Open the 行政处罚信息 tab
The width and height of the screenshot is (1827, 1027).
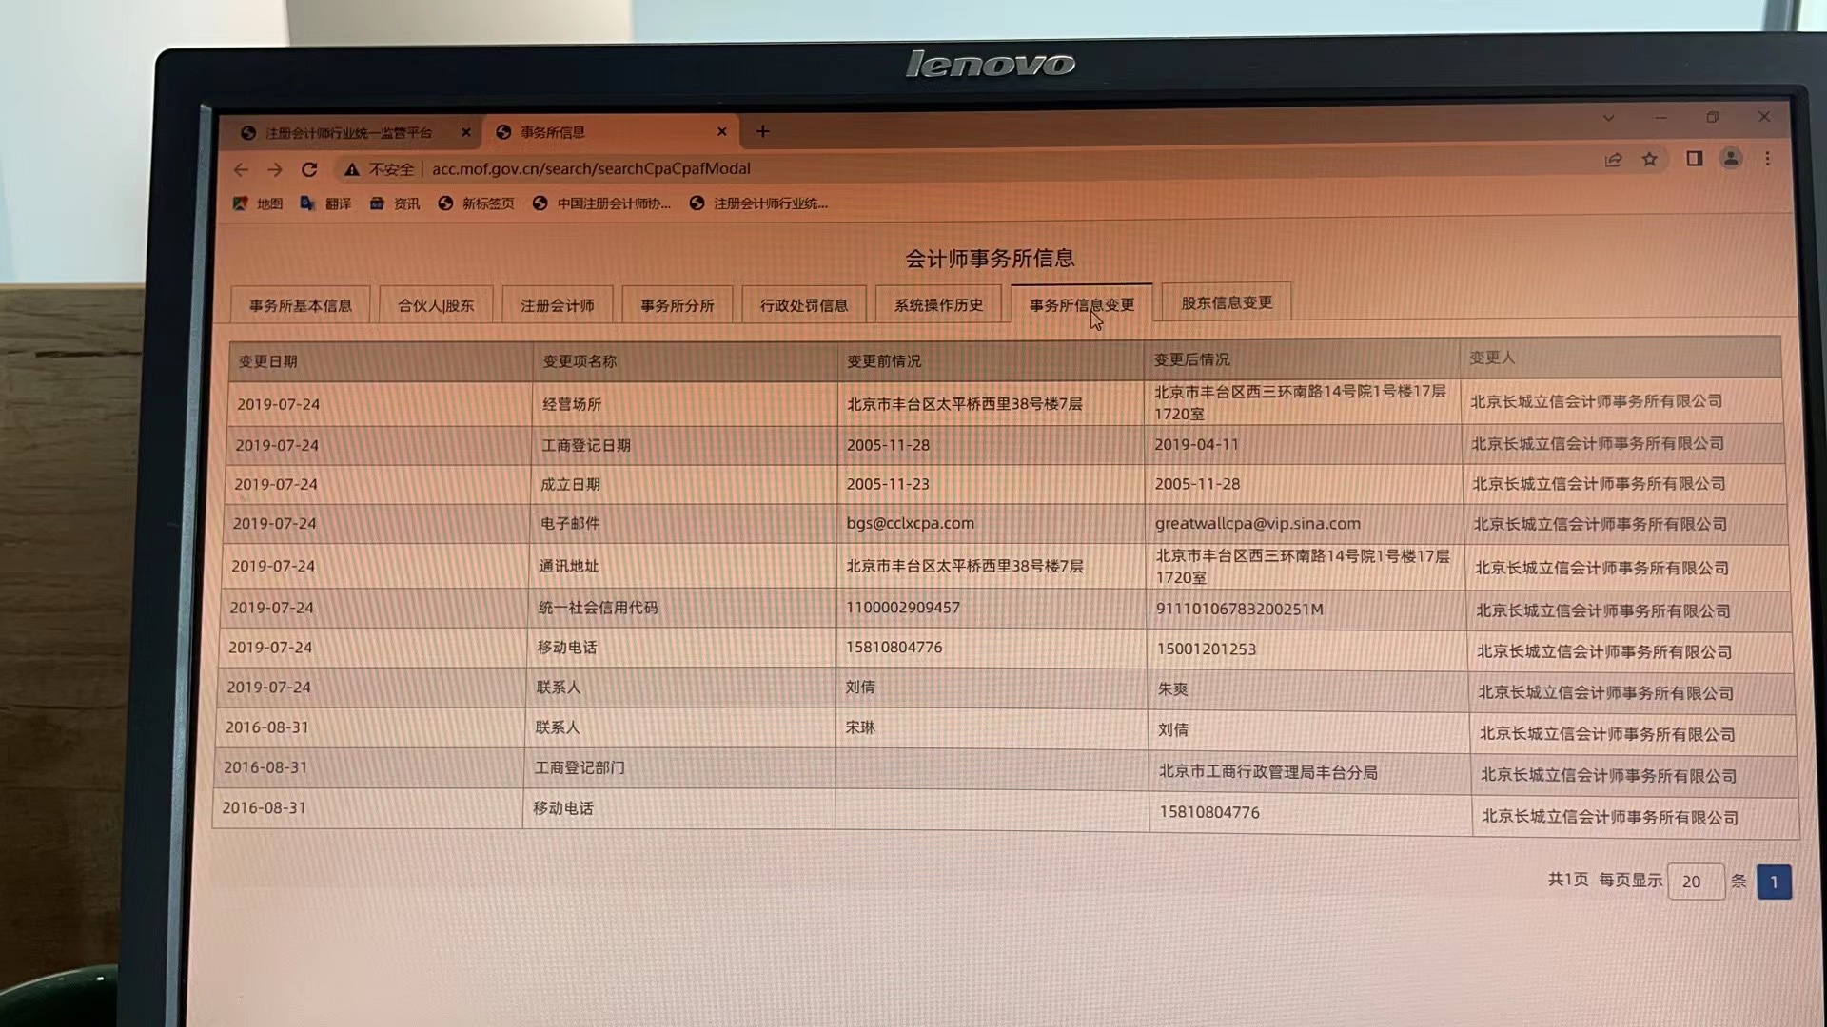pyautogui.click(x=803, y=305)
